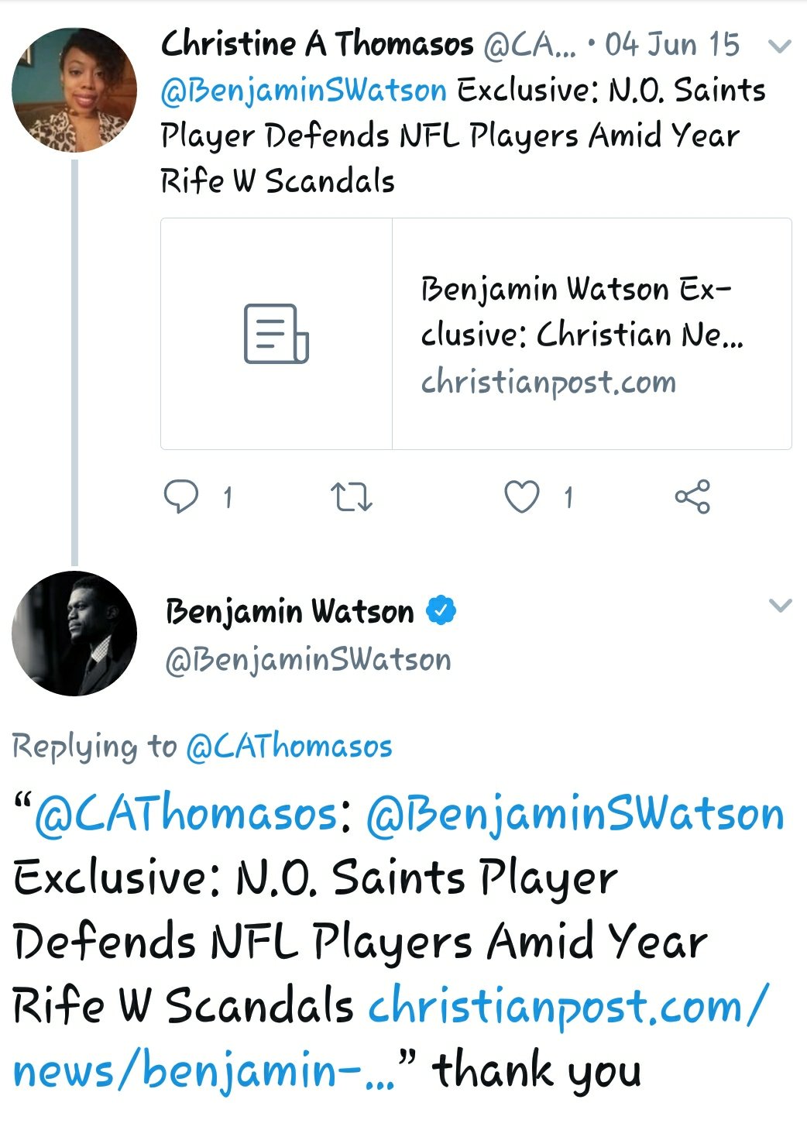This screenshot has height=1137, width=807.
Task: Click the reply speech bubble icon
Action: coord(181,496)
